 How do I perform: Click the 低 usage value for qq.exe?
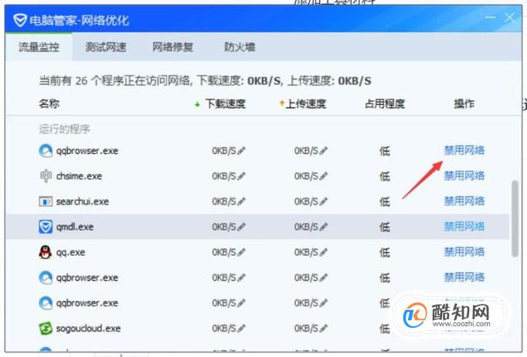(x=385, y=253)
